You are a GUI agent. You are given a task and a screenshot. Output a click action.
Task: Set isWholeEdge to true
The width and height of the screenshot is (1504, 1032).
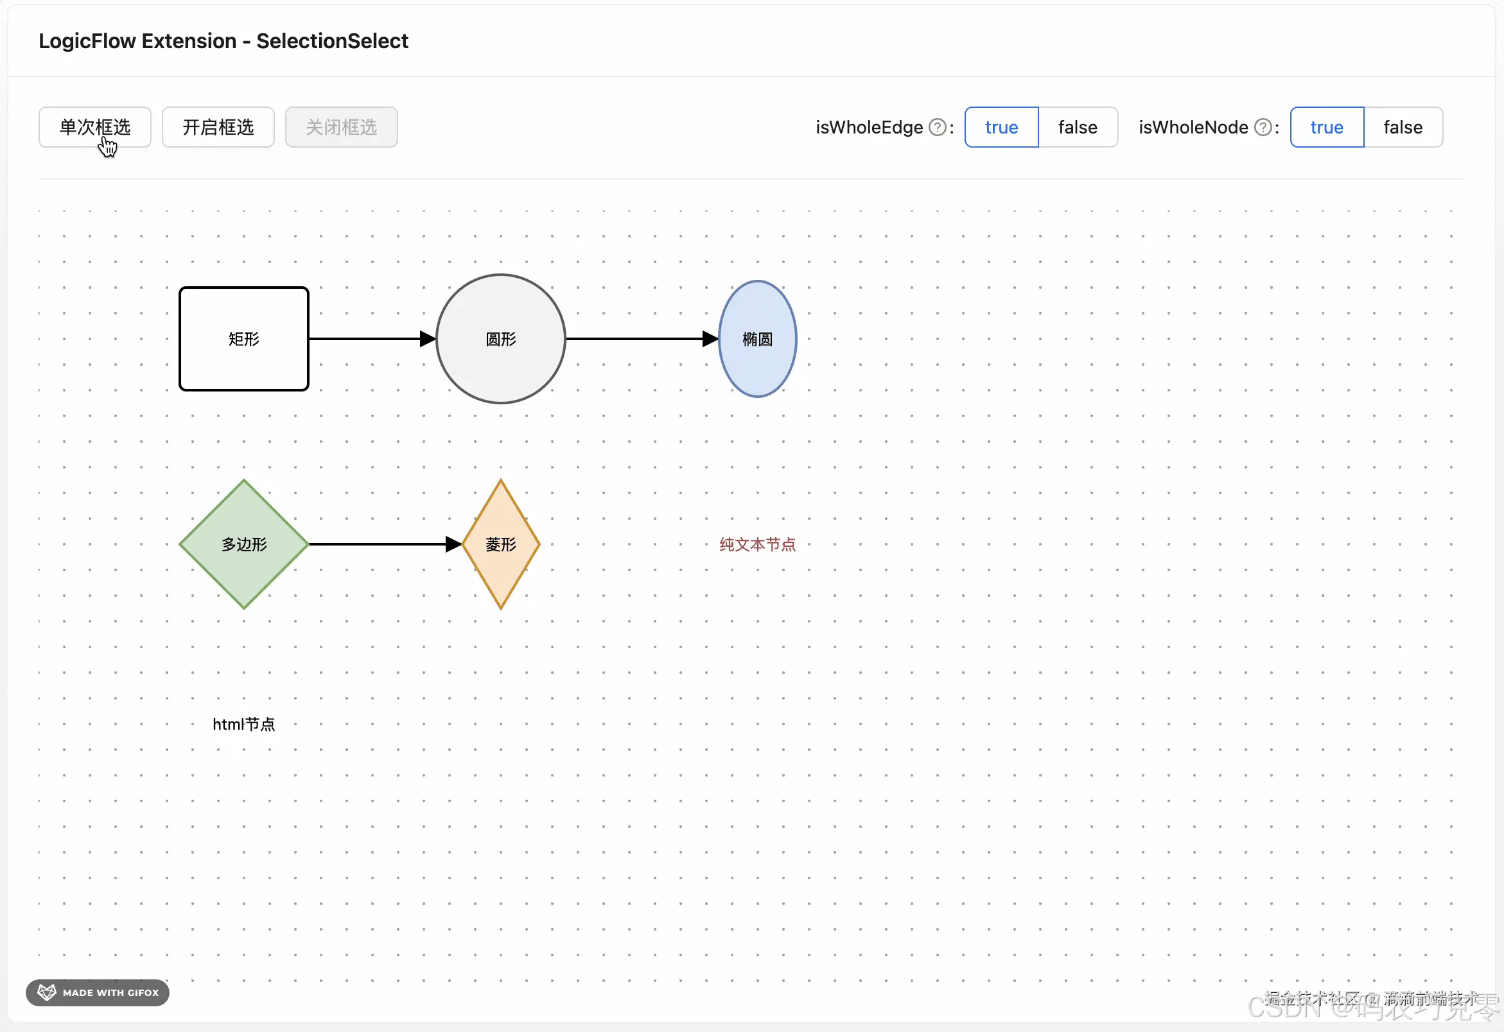(1001, 126)
